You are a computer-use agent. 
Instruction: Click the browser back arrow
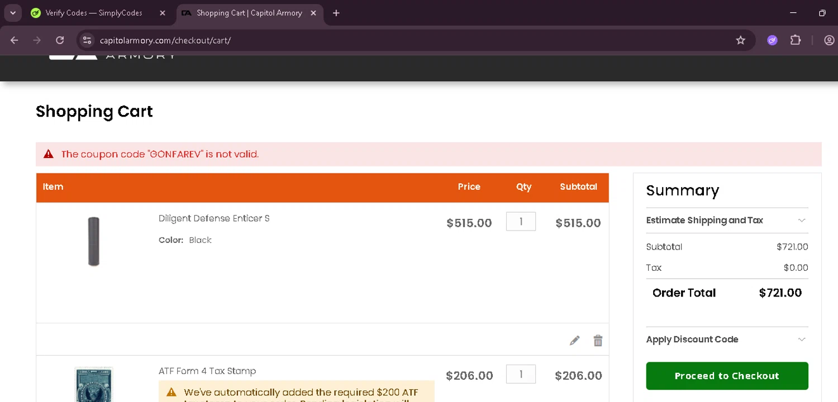click(15, 40)
